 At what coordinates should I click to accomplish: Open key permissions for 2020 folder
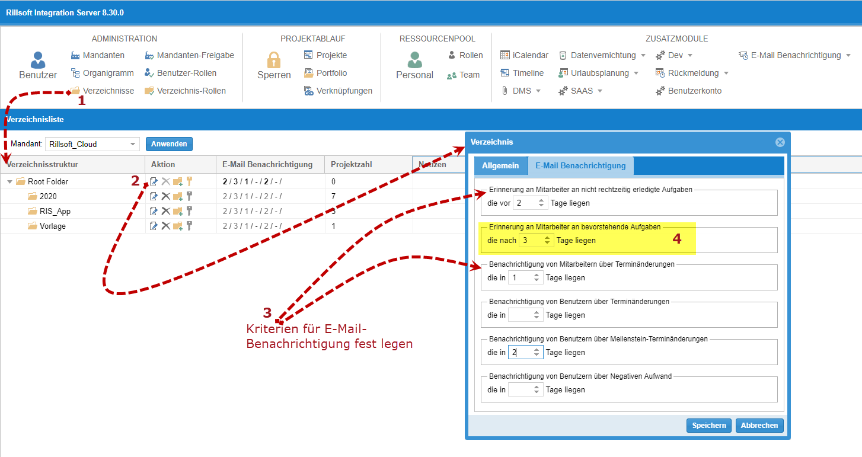click(x=190, y=196)
